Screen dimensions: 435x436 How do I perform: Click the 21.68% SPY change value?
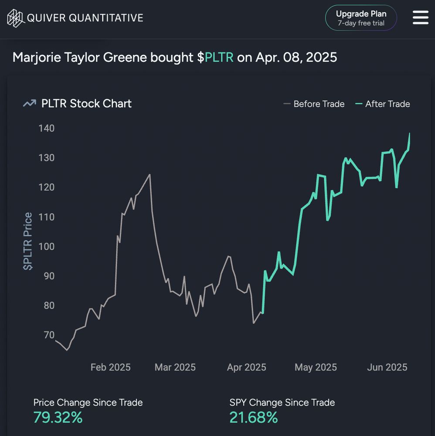pos(254,417)
